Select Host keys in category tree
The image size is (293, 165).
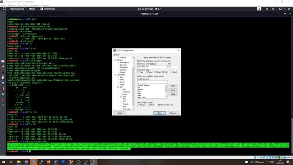(126, 92)
